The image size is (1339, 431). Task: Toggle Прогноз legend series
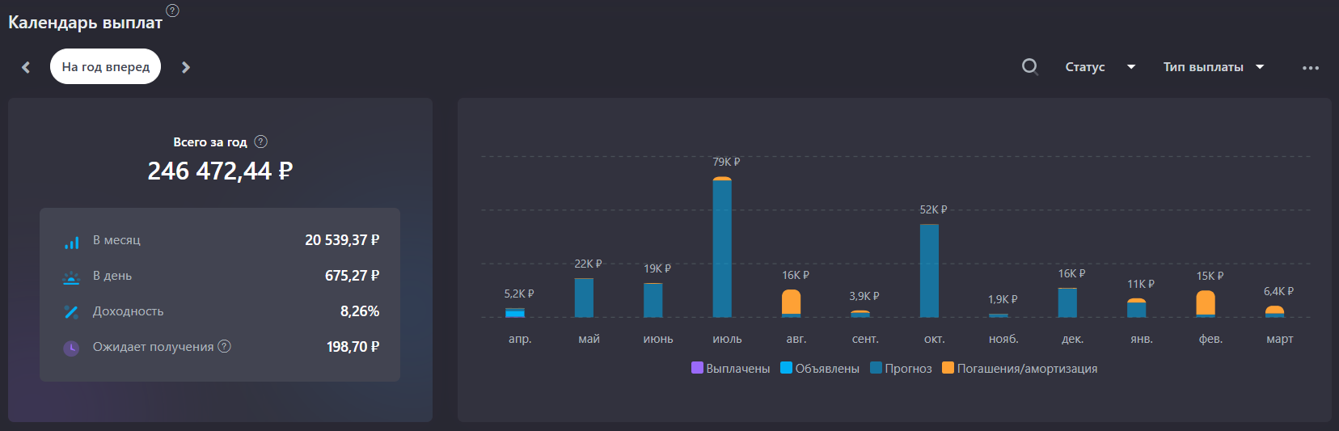(x=901, y=368)
